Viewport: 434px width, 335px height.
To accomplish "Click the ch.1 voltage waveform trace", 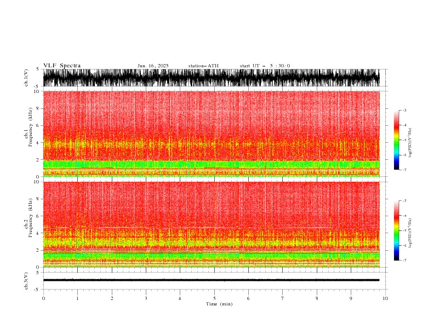I will click(211, 78).
